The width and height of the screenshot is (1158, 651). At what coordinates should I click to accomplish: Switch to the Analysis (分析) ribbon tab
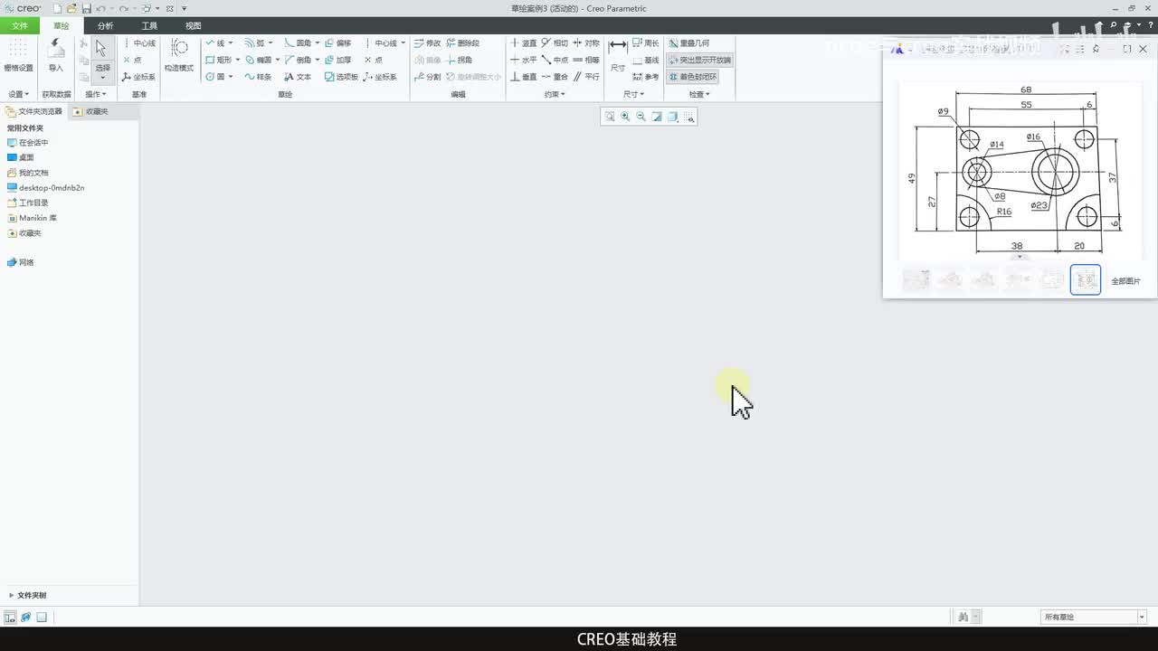pyautogui.click(x=105, y=25)
